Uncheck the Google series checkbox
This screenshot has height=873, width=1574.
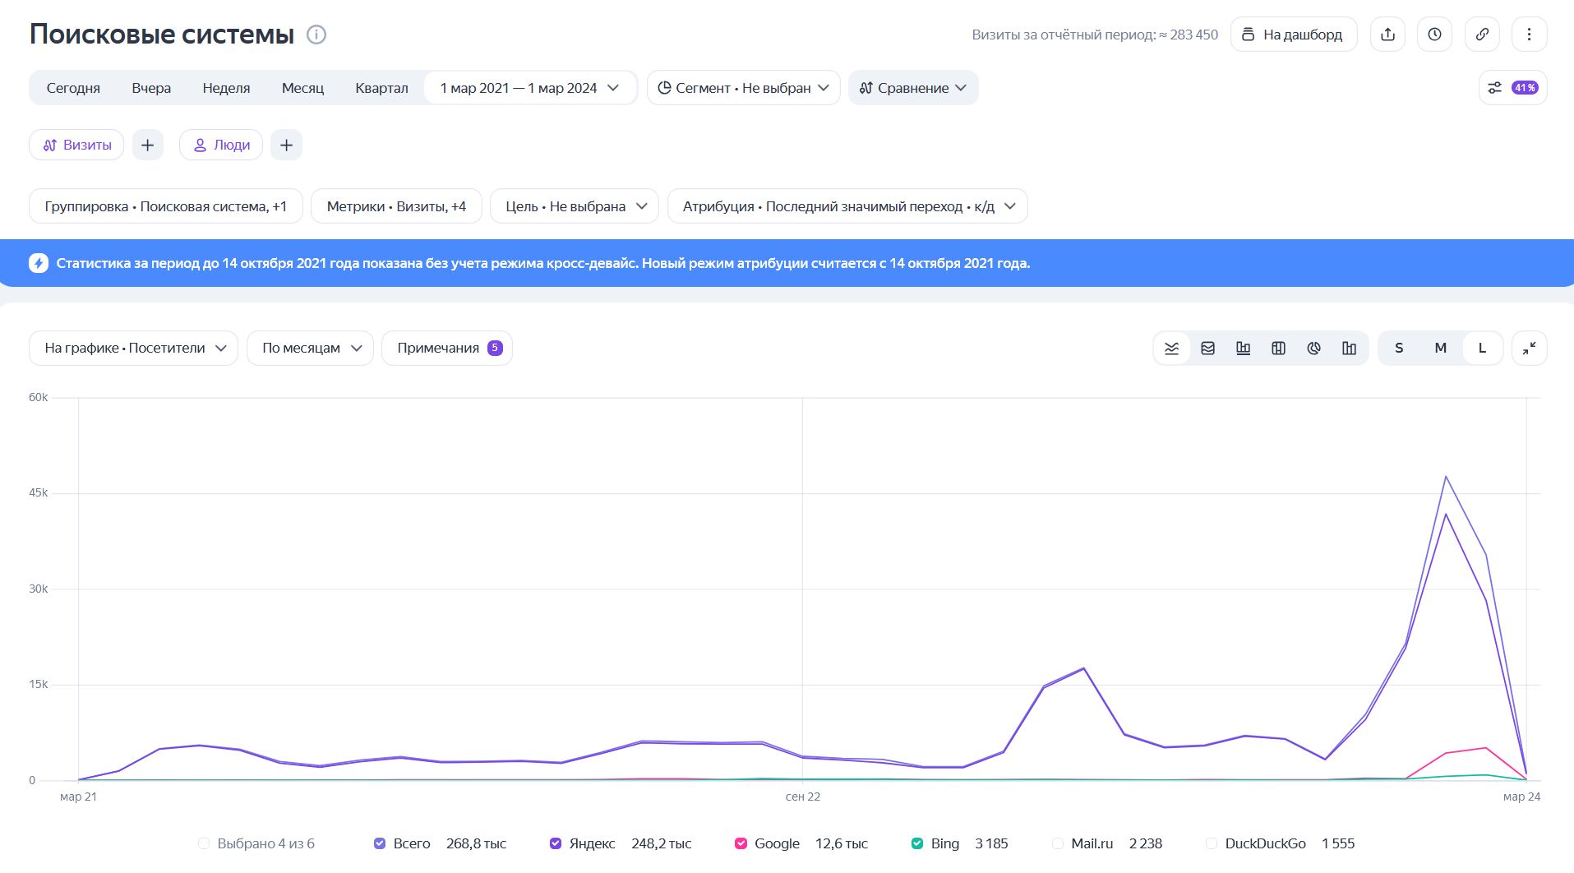[741, 843]
